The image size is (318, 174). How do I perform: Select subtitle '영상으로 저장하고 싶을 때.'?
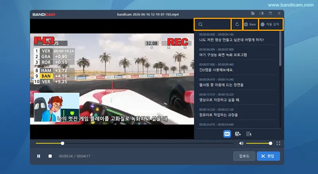click(219, 100)
